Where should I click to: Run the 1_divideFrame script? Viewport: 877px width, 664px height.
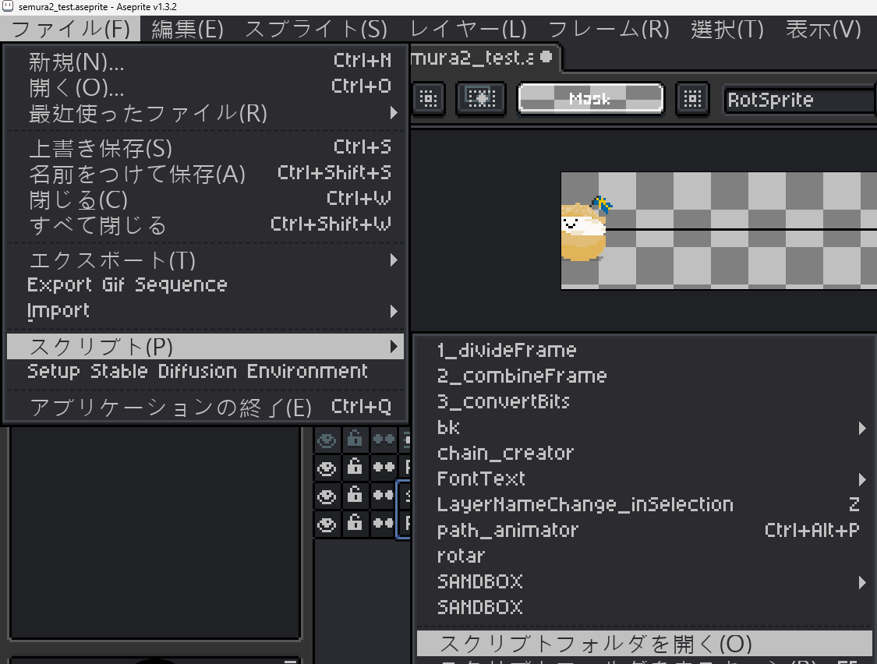tap(645, 351)
